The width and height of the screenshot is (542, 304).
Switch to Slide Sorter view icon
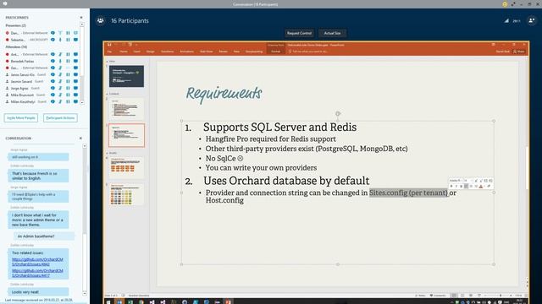[462, 296]
